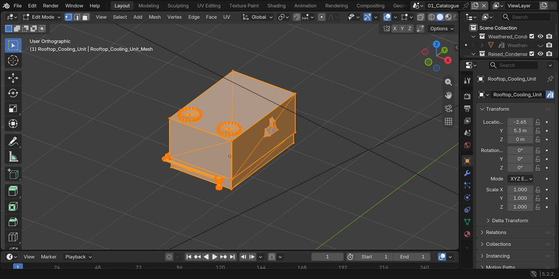Toggle snapping magnet

tap(297, 17)
